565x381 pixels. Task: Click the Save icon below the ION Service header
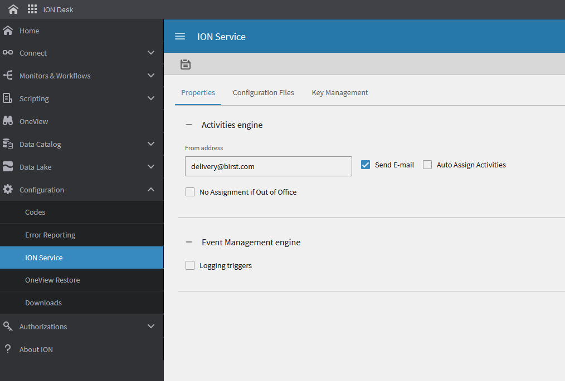(x=185, y=64)
